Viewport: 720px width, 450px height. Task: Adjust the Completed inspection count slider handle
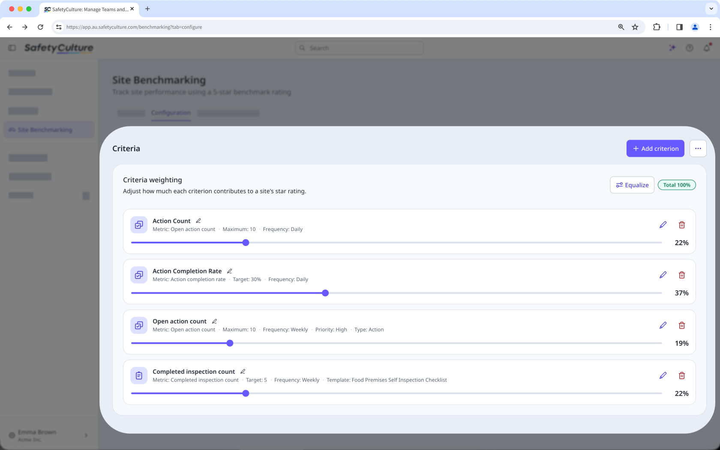point(246,393)
